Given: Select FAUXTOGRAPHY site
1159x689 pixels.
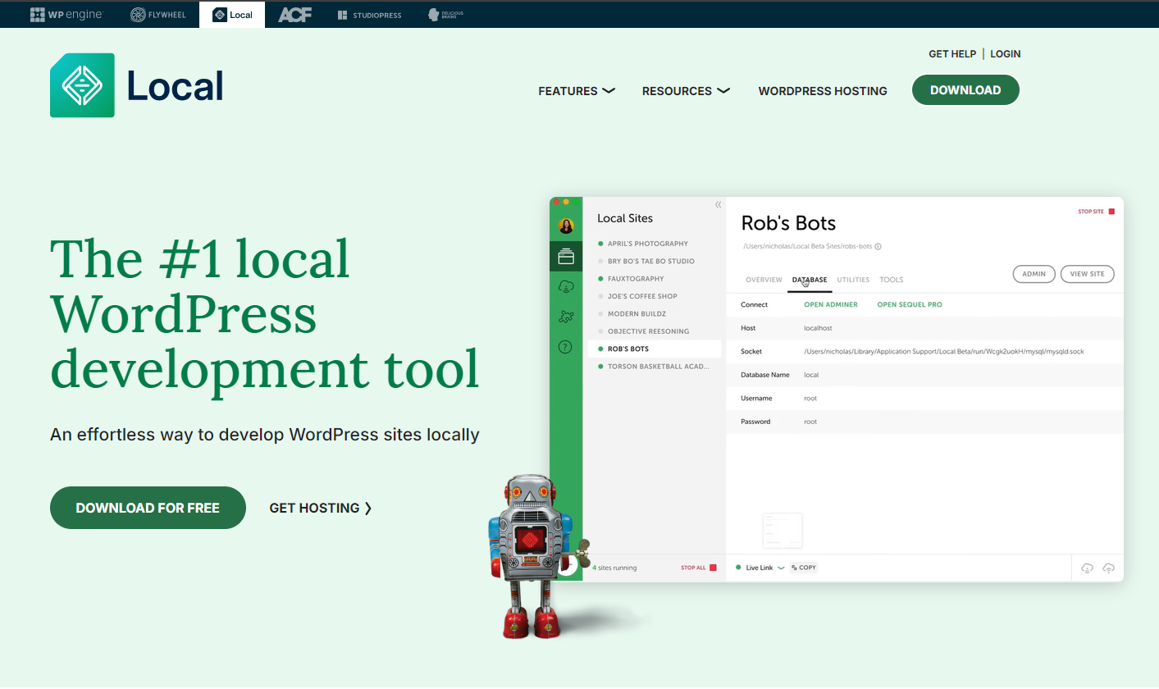Looking at the screenshot, I should tap(631, 279).
